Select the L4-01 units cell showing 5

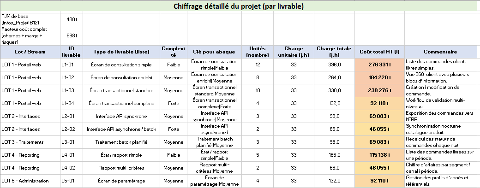coord(258,155)
